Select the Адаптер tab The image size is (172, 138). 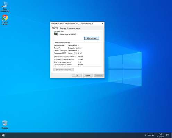click(x=55, y=28)
